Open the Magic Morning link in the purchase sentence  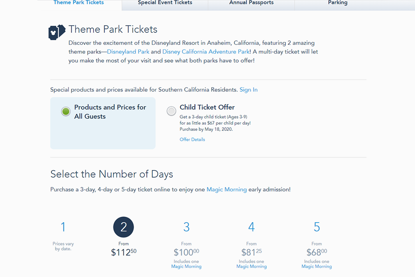pos(227,190)
